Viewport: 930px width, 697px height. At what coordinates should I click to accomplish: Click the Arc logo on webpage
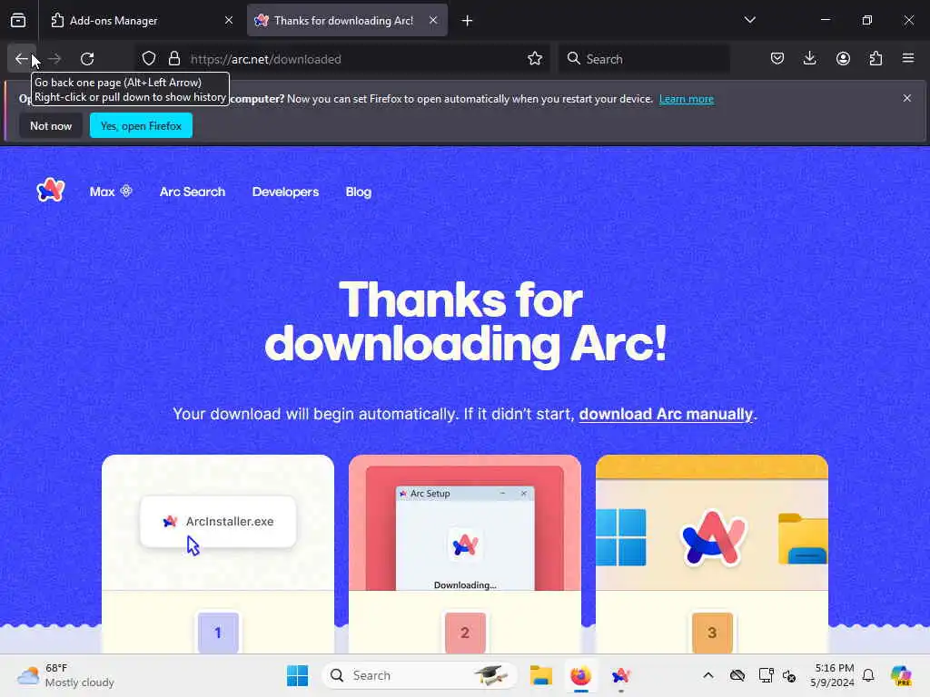tap(51, 191)
